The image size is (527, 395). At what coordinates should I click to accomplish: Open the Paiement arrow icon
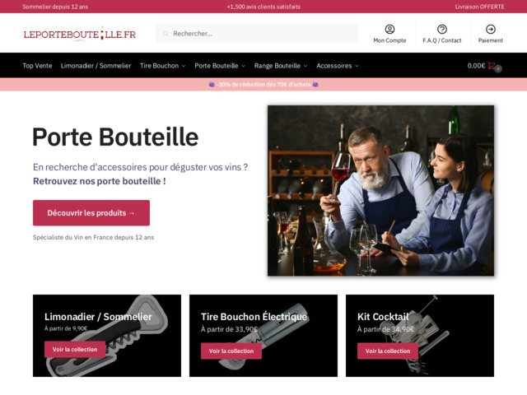pos(491,30)
